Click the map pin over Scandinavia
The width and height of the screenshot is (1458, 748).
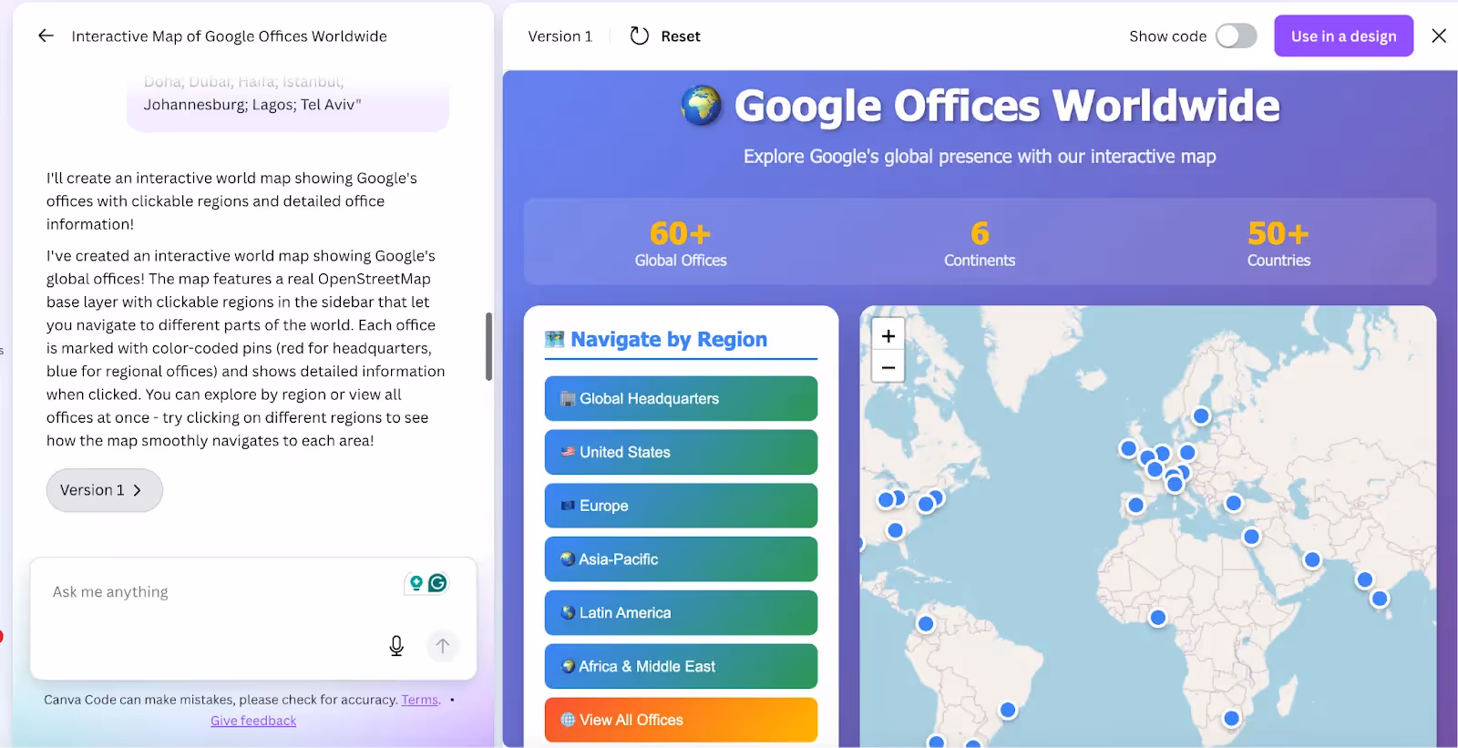point(1201,416)
